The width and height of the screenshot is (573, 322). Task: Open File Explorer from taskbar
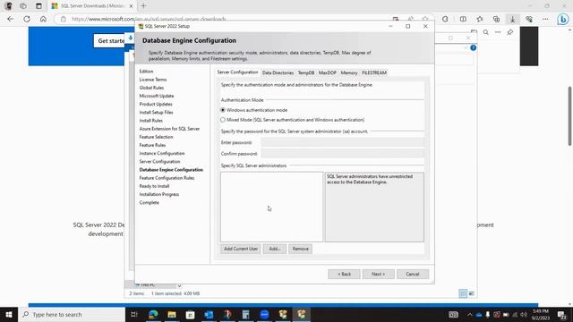click(172, 314)
